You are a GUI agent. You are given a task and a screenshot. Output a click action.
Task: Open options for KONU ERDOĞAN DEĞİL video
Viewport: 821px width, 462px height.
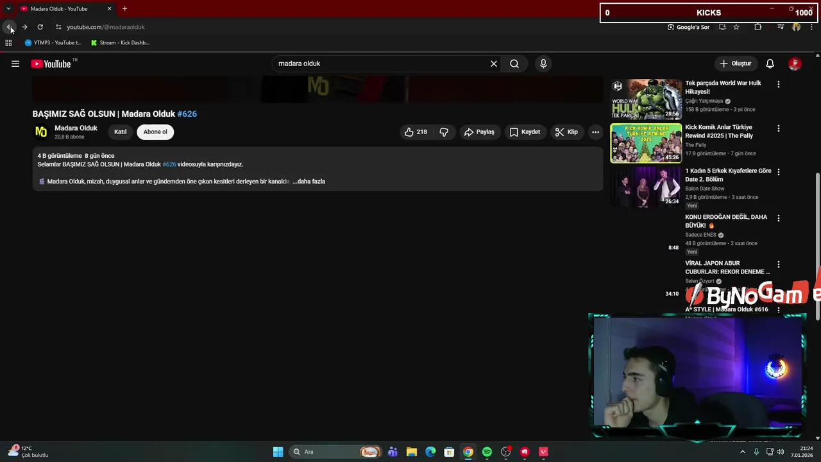click(779, 218)
